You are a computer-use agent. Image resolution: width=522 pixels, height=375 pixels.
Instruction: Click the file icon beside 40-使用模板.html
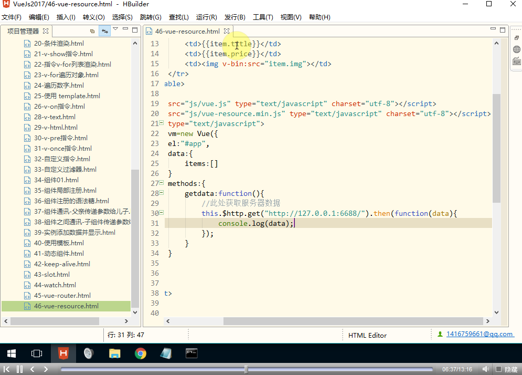[x=27, y=243]
